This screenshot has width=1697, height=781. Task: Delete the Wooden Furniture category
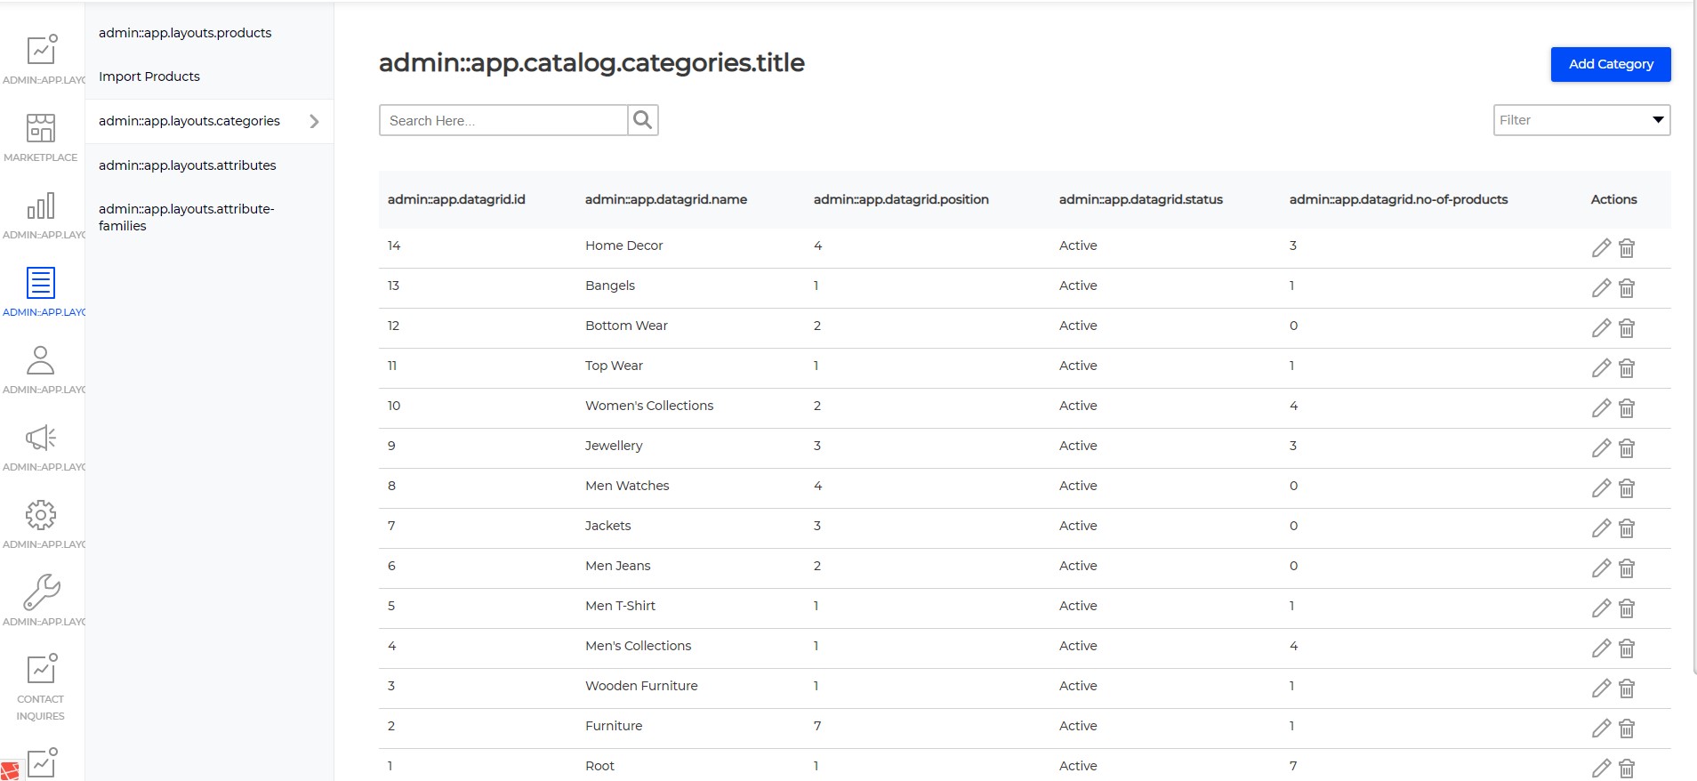coord(1627,688)
